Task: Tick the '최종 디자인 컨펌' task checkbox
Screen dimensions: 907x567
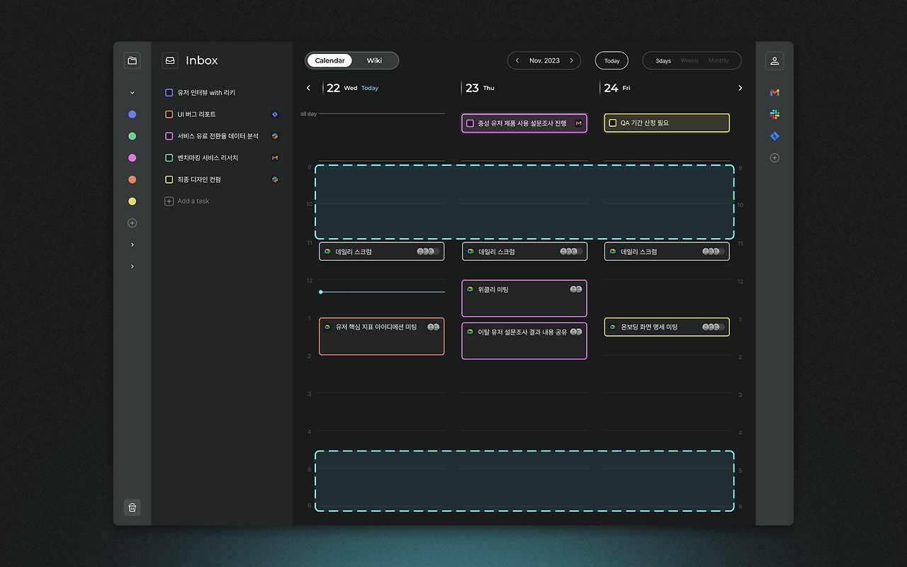Action: 169,180
